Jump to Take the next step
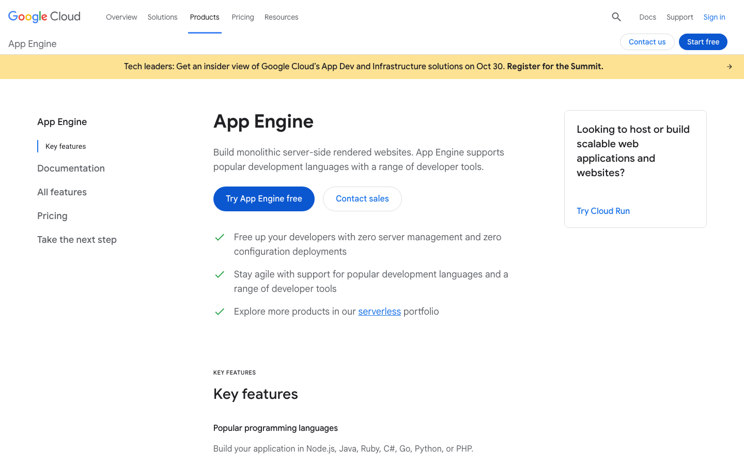 (x=77, y=240)
